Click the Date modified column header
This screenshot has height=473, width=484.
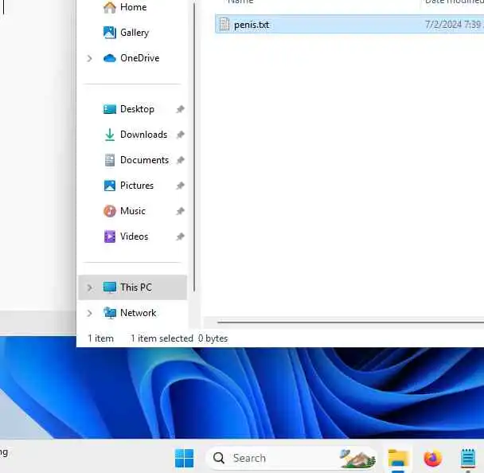pyautogui.click(x=454, y=2)
